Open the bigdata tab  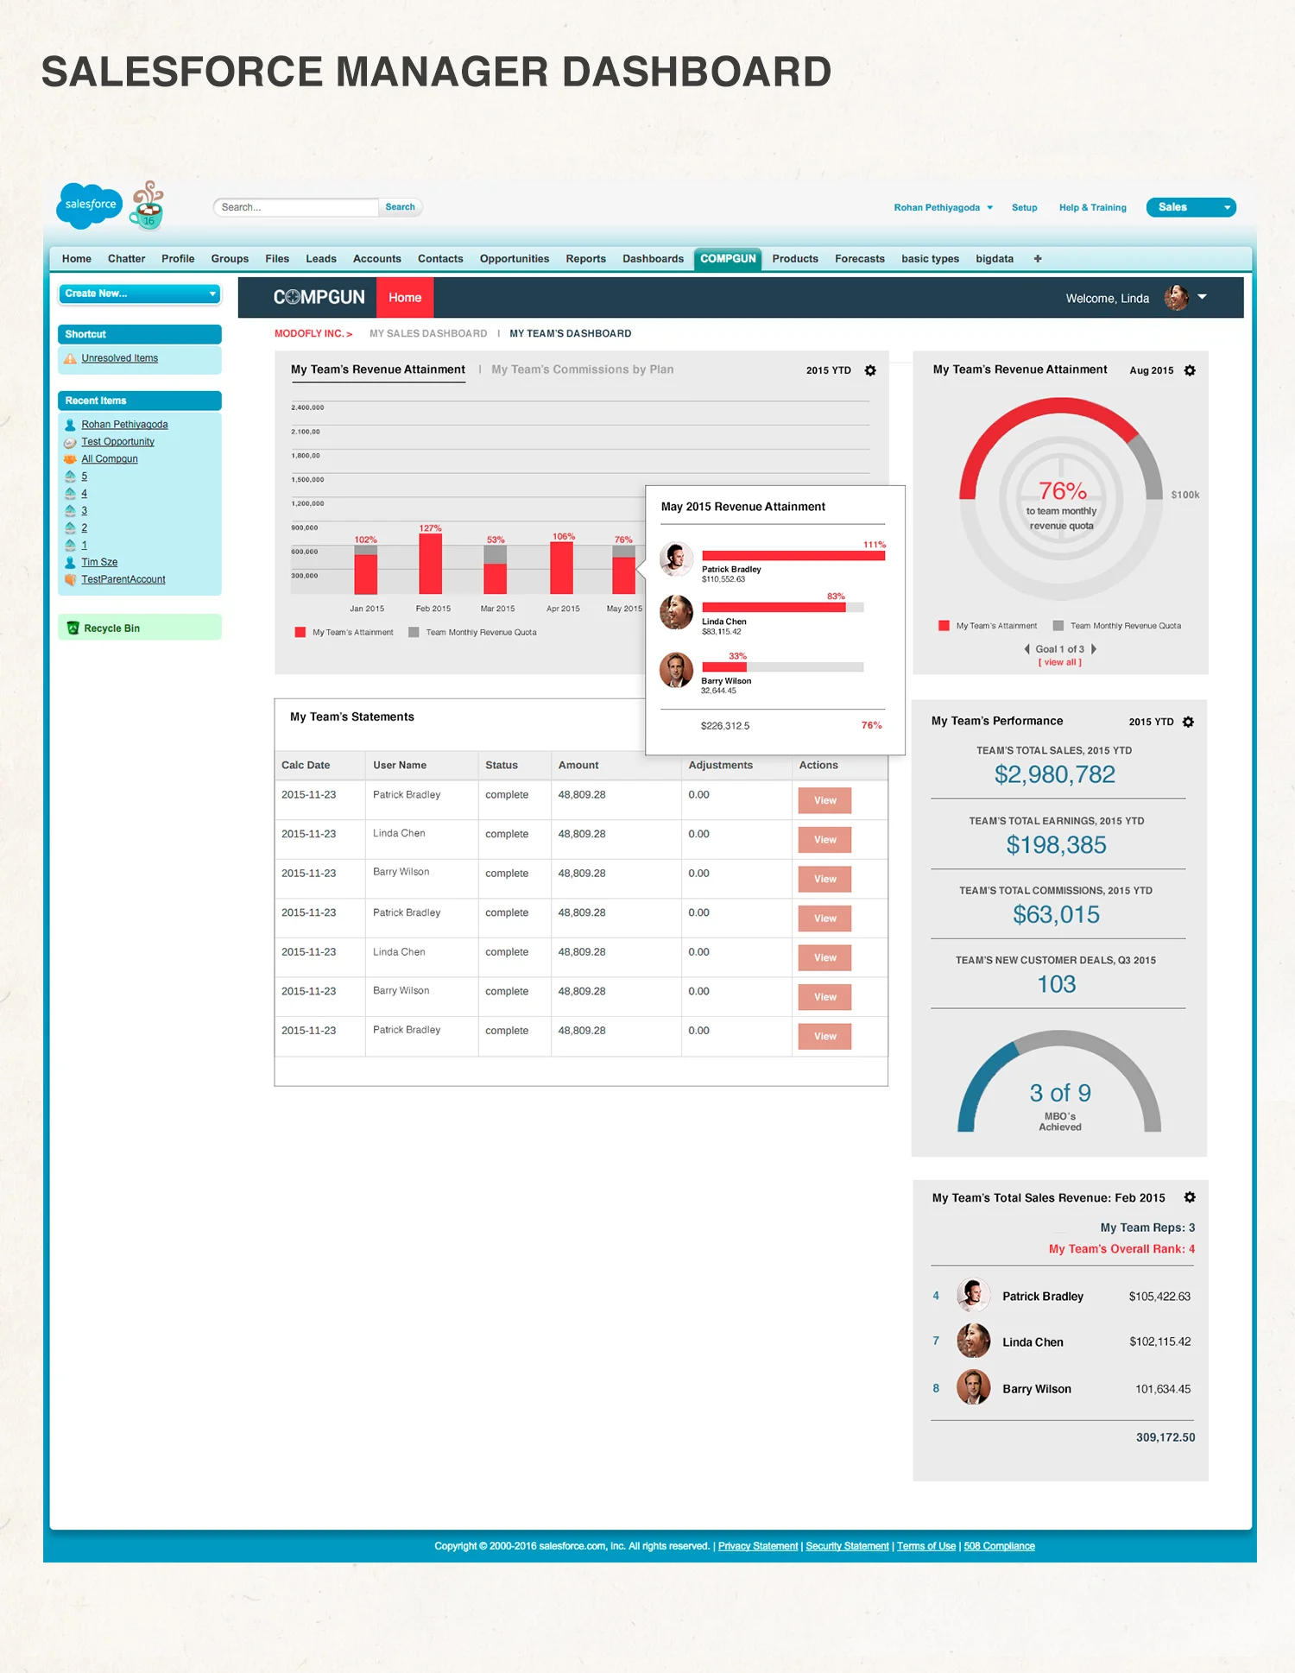click(x=995, y=259)
